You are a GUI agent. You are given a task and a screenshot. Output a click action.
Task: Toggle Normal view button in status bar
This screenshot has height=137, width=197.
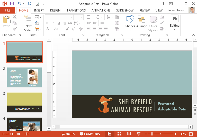coord(110,134)
